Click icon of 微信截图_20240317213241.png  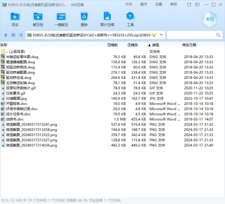tap(3, 124)
